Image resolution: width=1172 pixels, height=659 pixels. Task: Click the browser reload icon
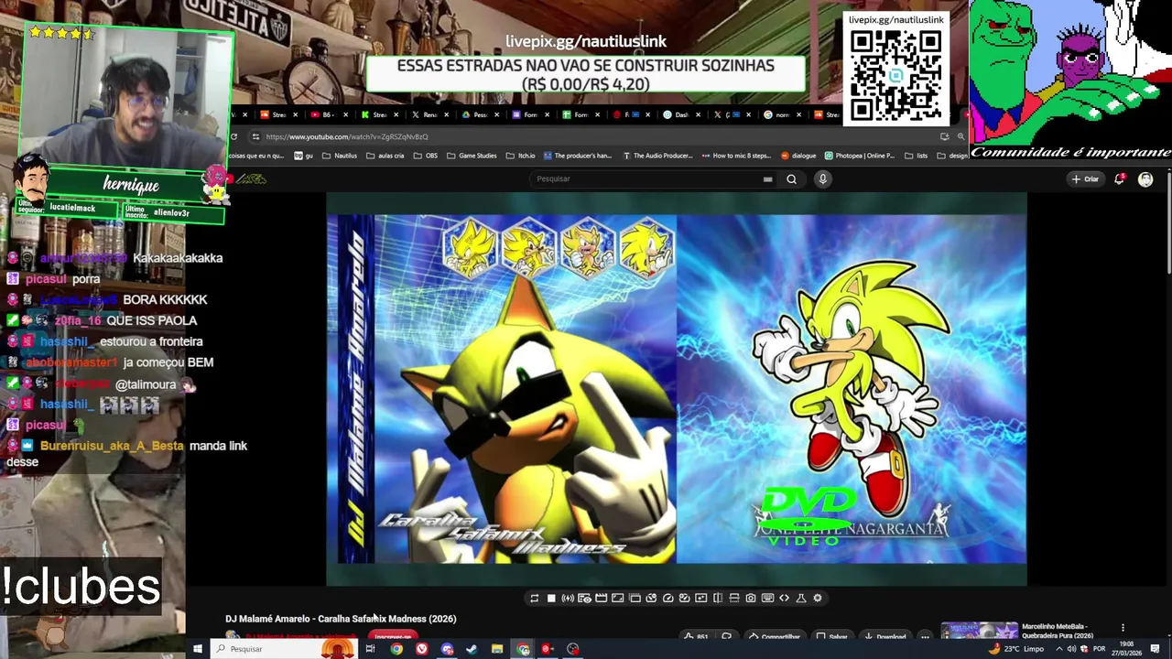[233, 136]
